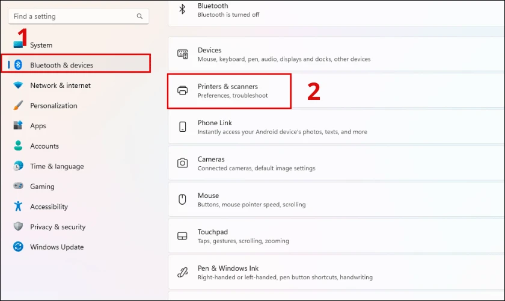Click the camera icon in the Cameras row

(183, 163)
